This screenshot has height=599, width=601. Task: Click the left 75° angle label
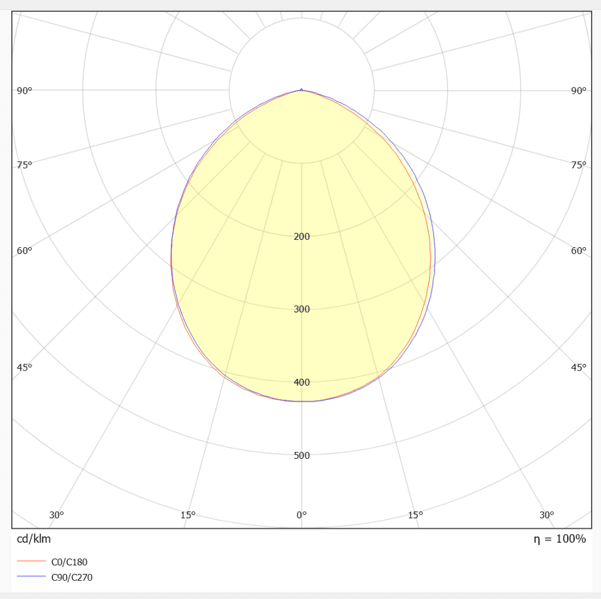coord(24,165)
